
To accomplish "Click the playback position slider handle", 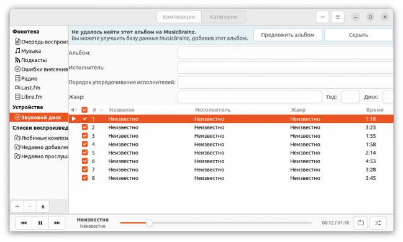I will point(149,223).
